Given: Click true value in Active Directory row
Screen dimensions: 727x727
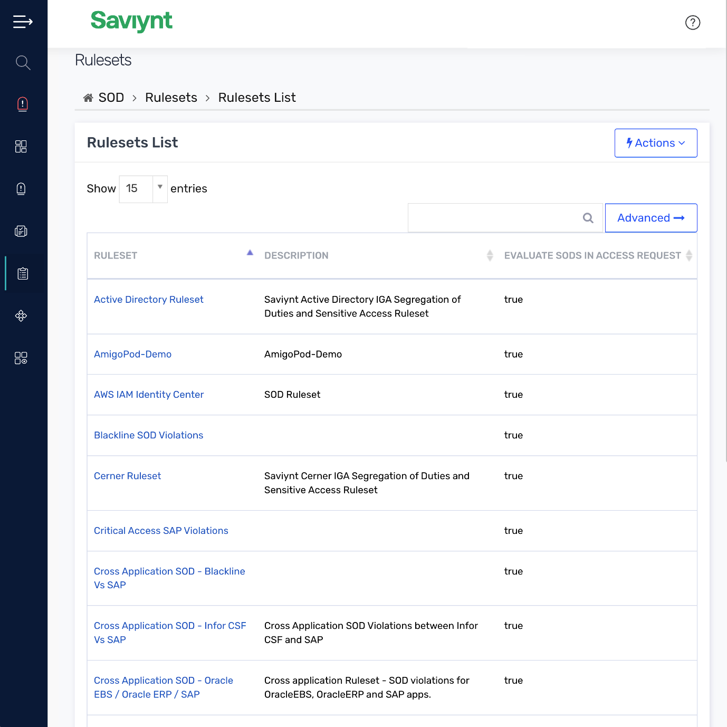Looking at the screenshot, I should (513, 300).
